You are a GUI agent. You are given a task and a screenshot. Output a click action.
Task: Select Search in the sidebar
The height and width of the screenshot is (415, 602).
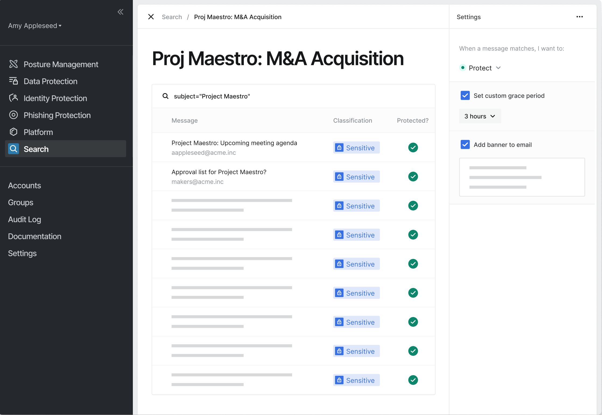tap(65, 149)
